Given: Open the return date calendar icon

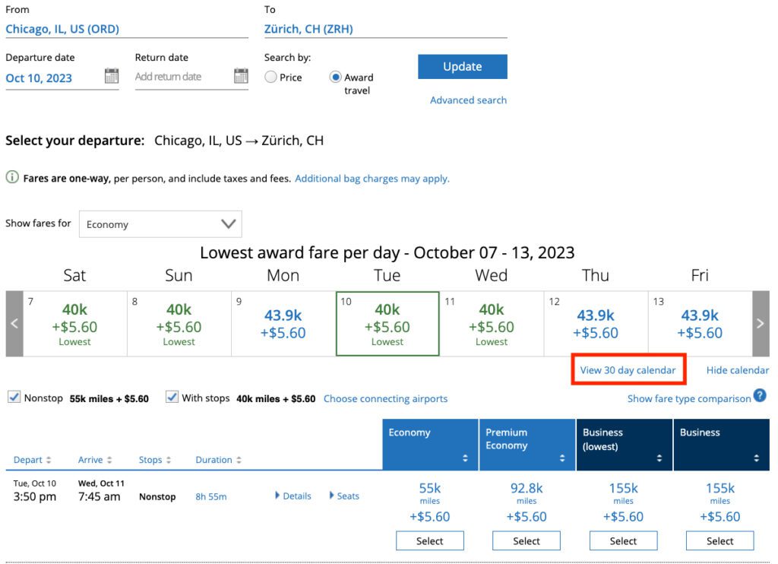Looking at the screenshot, I should 241,76.
